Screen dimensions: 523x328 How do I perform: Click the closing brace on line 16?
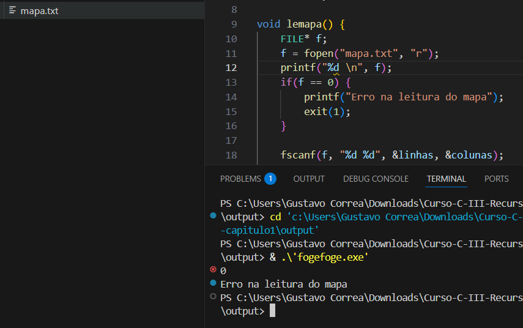[283, 126]
